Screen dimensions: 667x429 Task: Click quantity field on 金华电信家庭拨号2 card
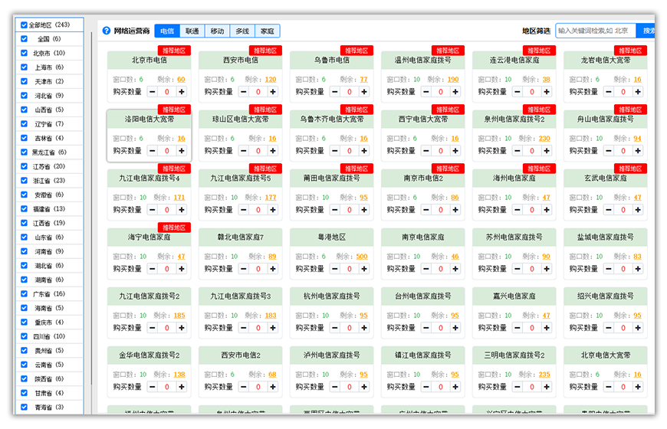167,387
